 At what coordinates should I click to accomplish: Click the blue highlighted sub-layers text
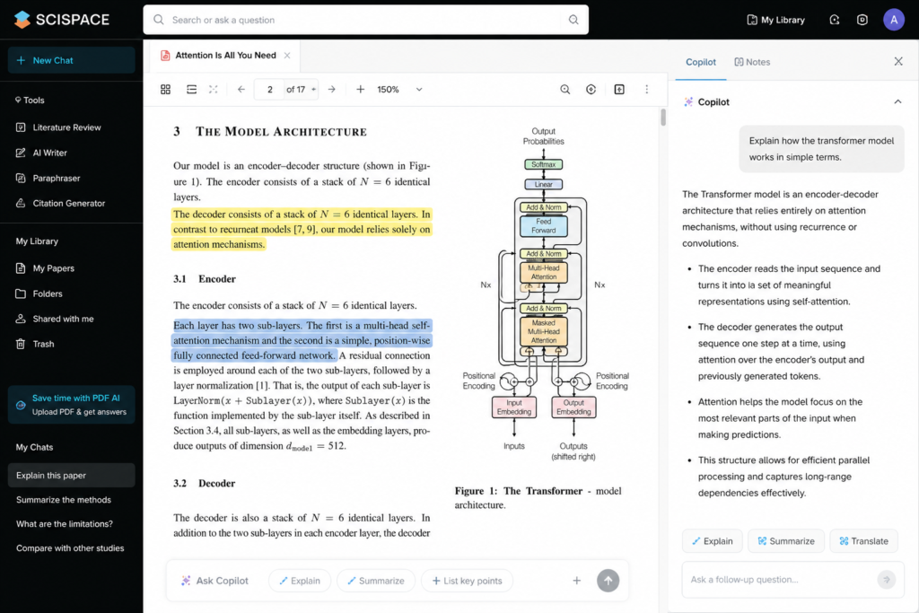coord(302,340)
